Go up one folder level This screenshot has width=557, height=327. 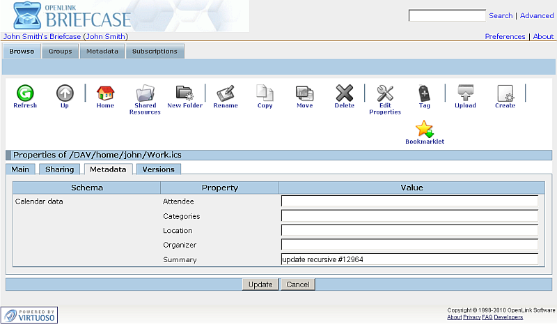[x=65, y=93]
